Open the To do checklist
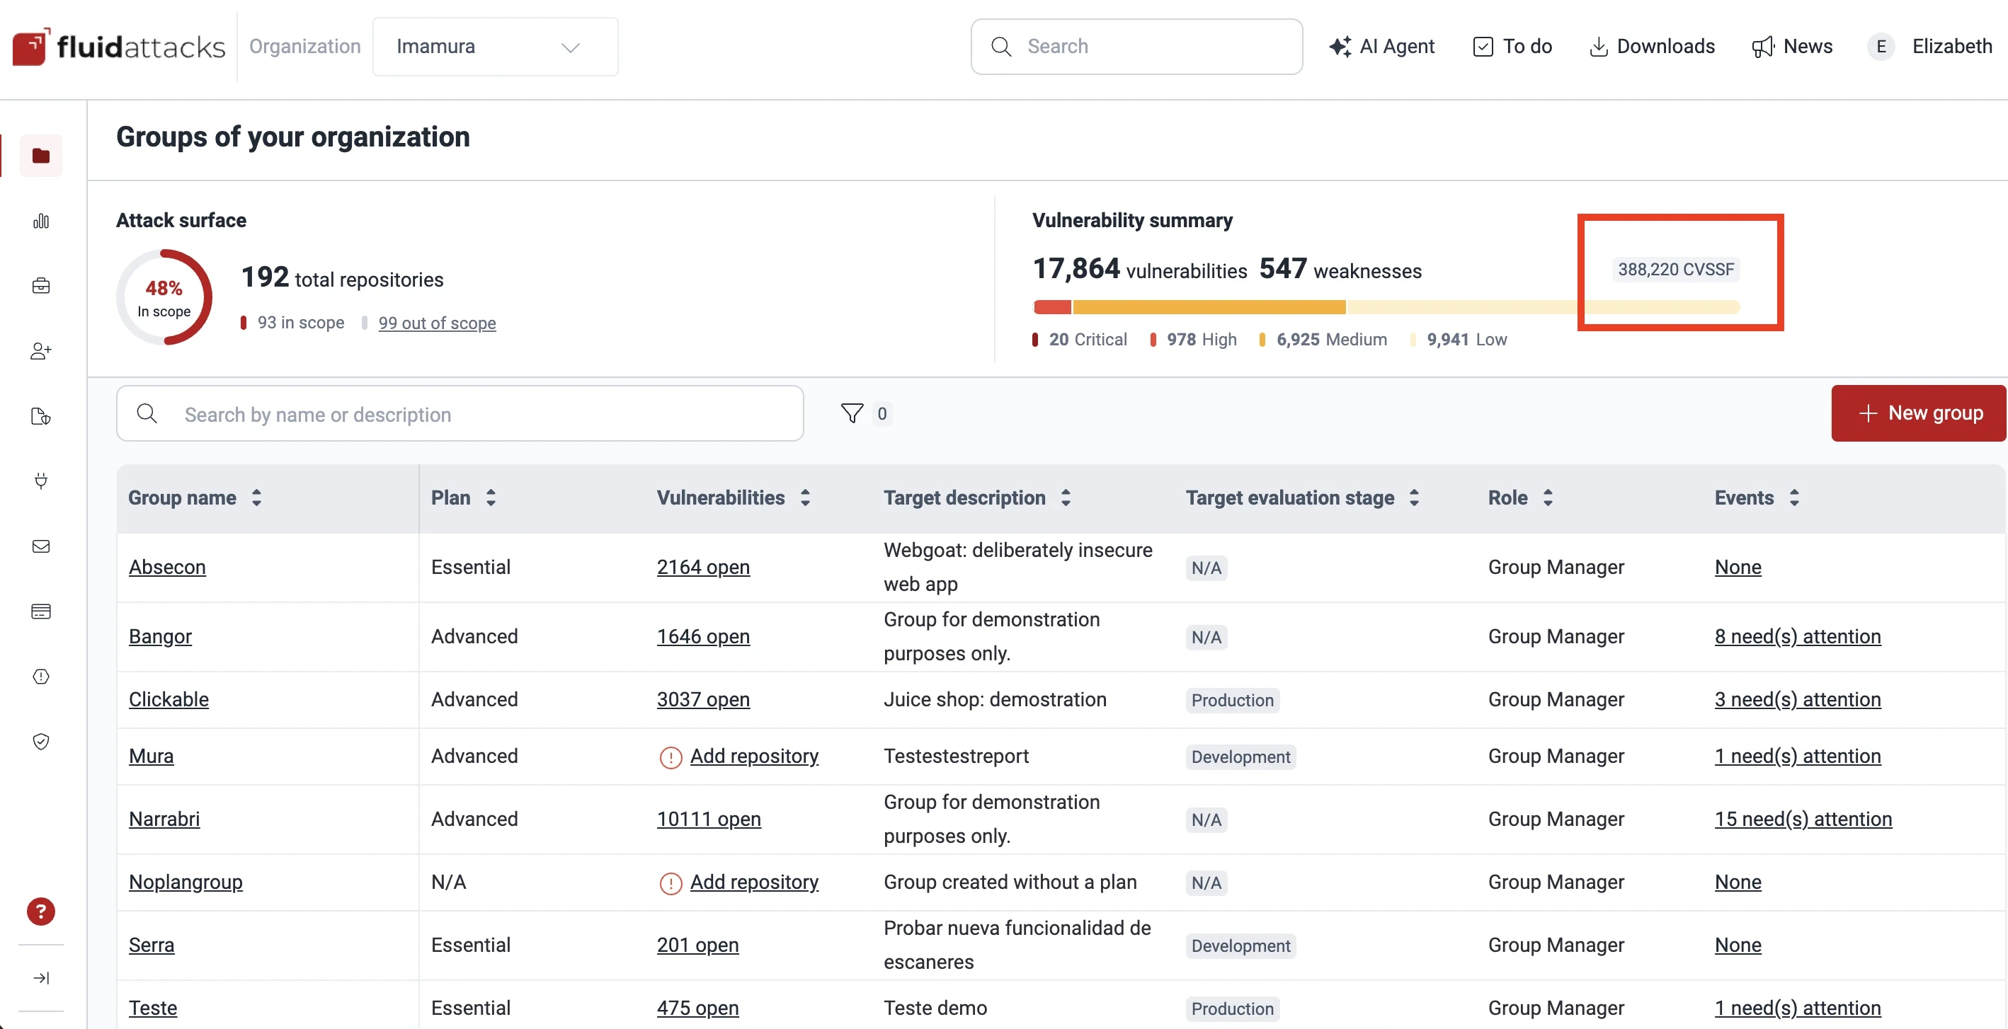The image size is (2008, 1029). pos(1512,47)
